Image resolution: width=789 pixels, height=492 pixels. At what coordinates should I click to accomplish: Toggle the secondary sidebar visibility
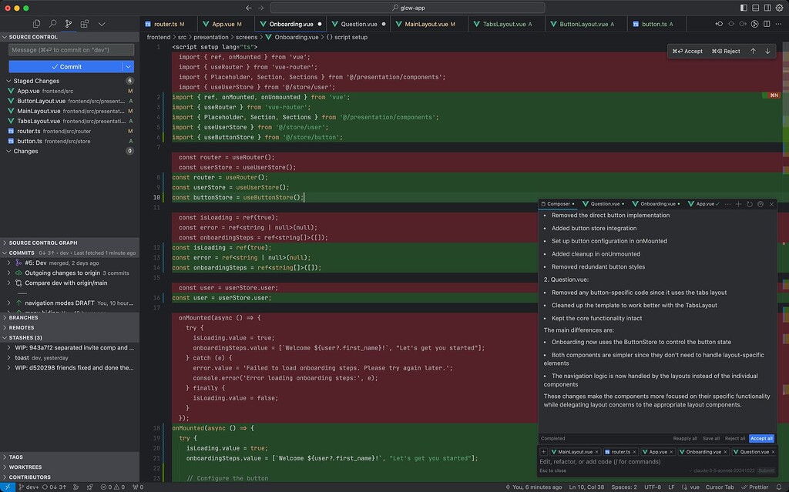tap(767, 7)
